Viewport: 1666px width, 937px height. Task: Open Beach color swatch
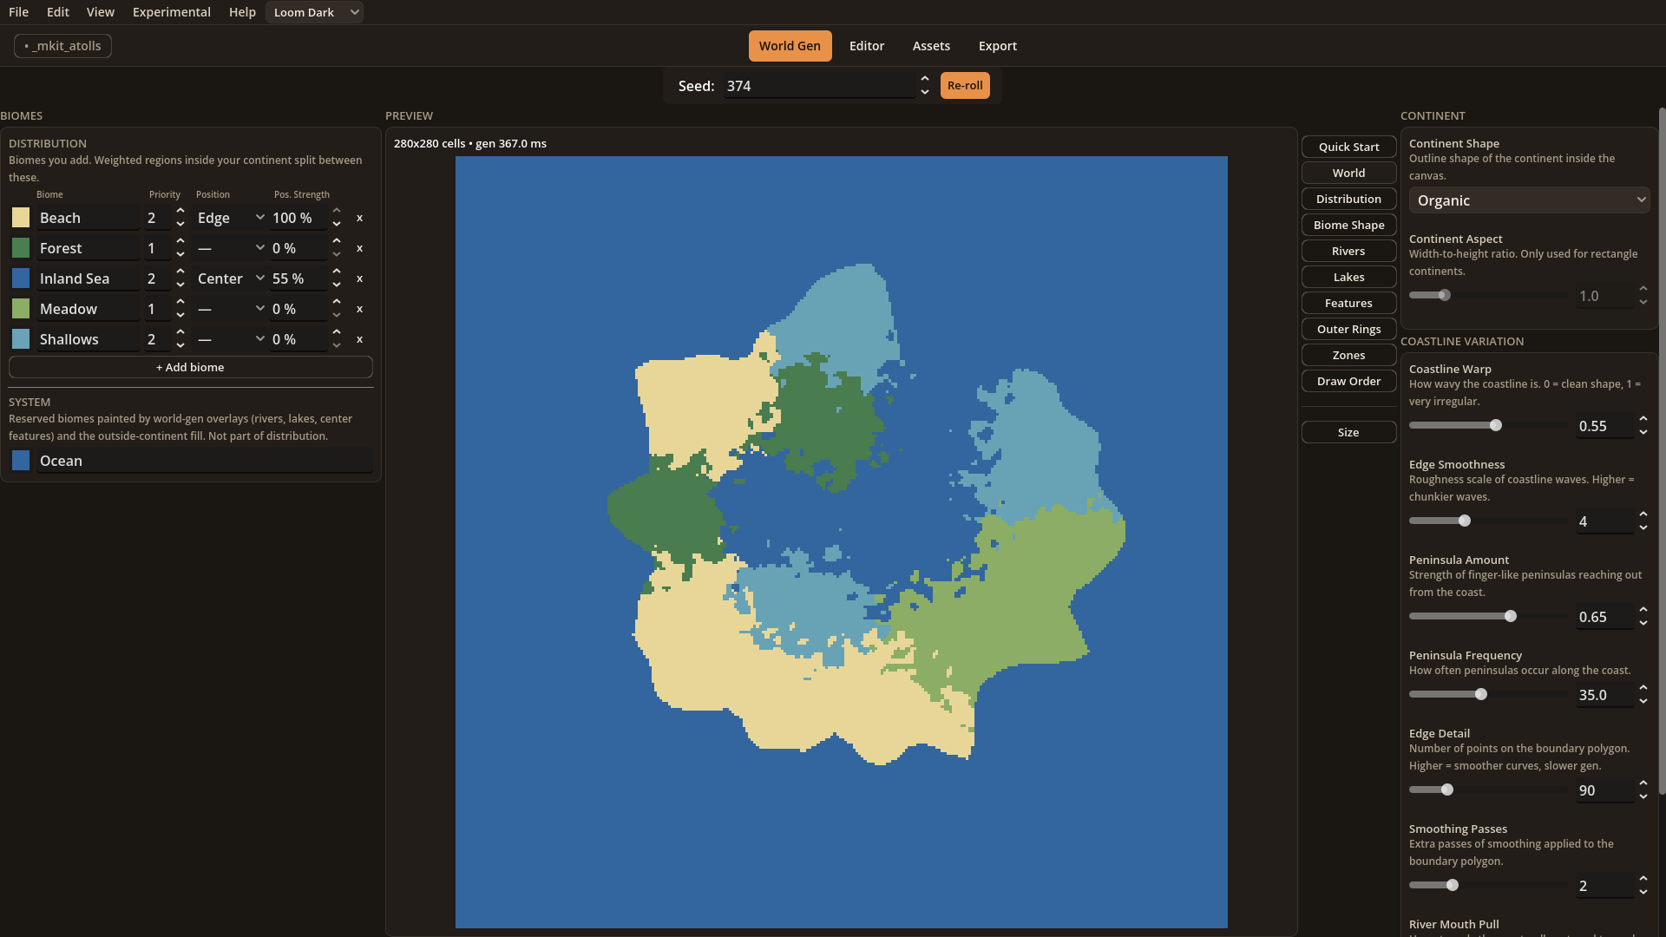pyautogui.click(x=21, y=218)
